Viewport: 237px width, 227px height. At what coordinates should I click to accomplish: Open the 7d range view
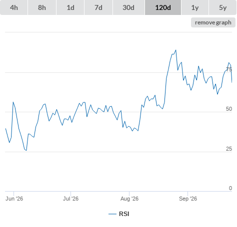click(x=98, y=7)
